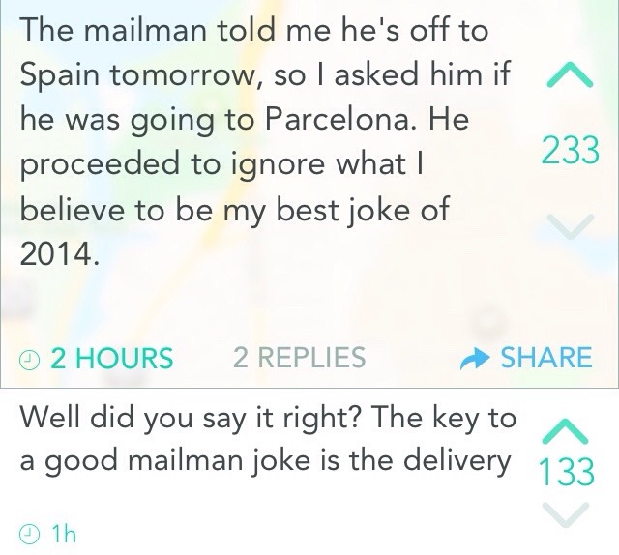The width and height of the screenshot is (619, 555).
Task: Click the 2014 text in the post
Action: 58,254
